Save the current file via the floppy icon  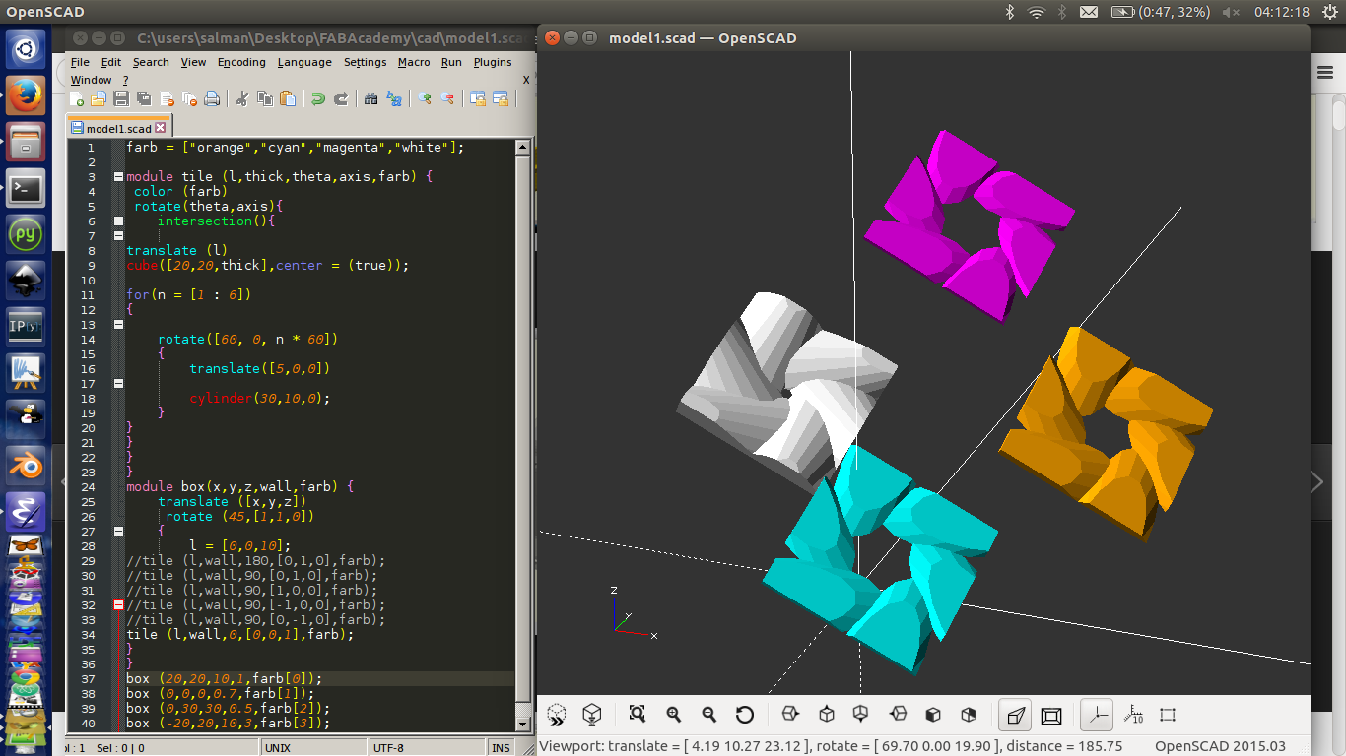point(120,98)
